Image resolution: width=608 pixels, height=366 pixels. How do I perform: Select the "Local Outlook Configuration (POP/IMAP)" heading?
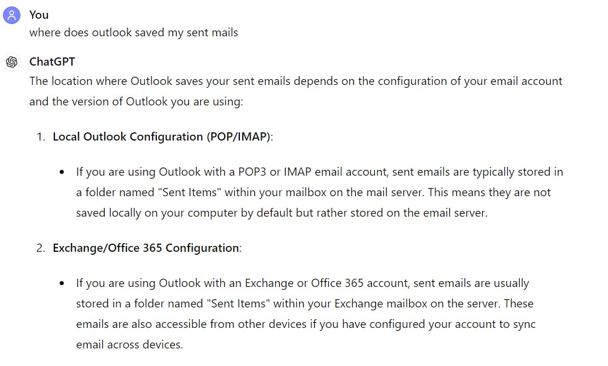(x=162, y=136)
